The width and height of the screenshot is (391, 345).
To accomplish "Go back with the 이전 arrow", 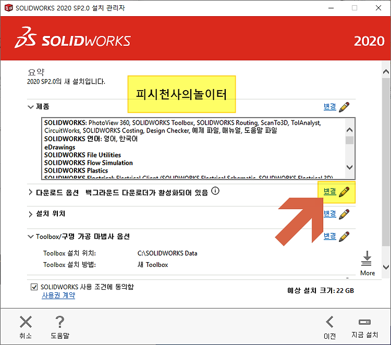I will tap(329, 322).
